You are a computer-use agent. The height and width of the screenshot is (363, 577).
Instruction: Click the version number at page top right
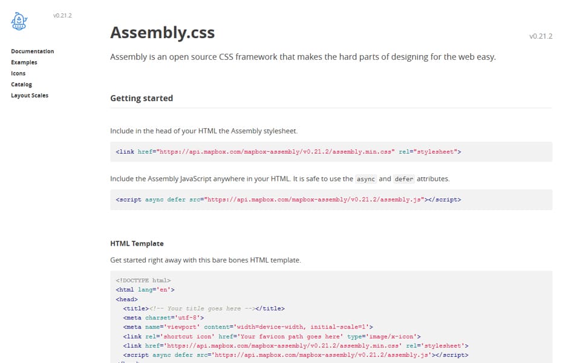click(x=541, y=36)
